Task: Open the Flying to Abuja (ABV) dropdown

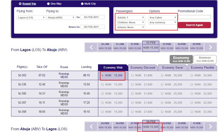Action: tap(61, 17)
